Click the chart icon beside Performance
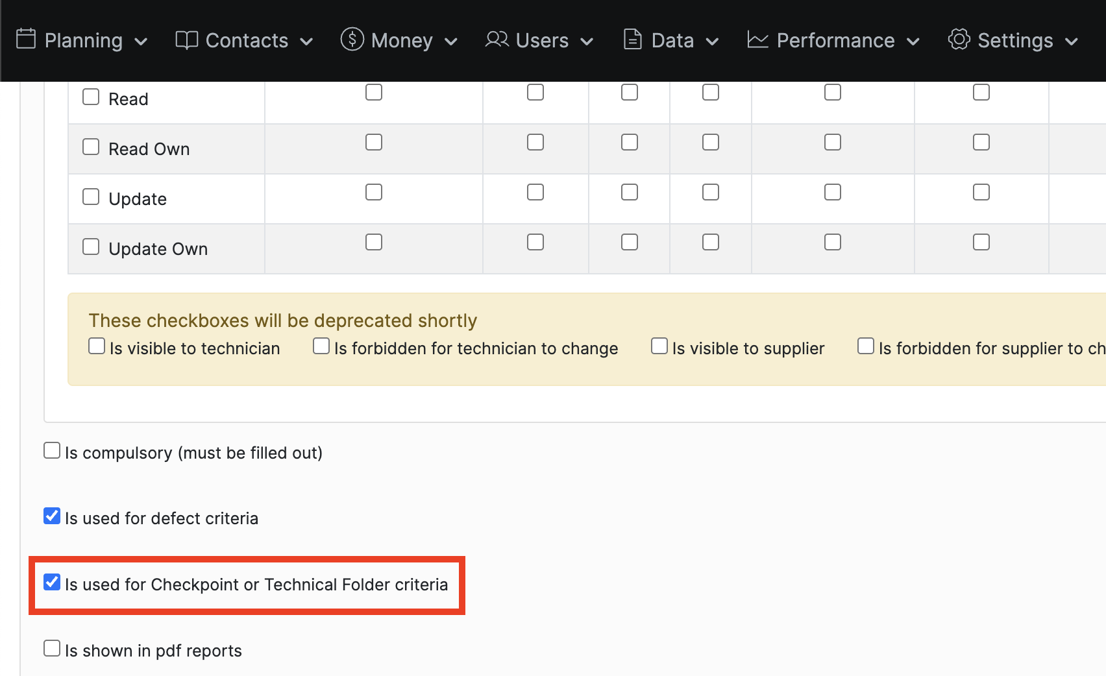 (757, 40)
